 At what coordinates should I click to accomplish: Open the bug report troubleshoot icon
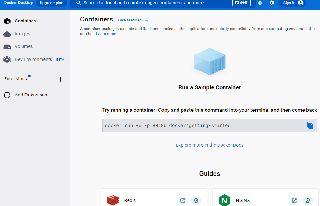tap(260, 3)
